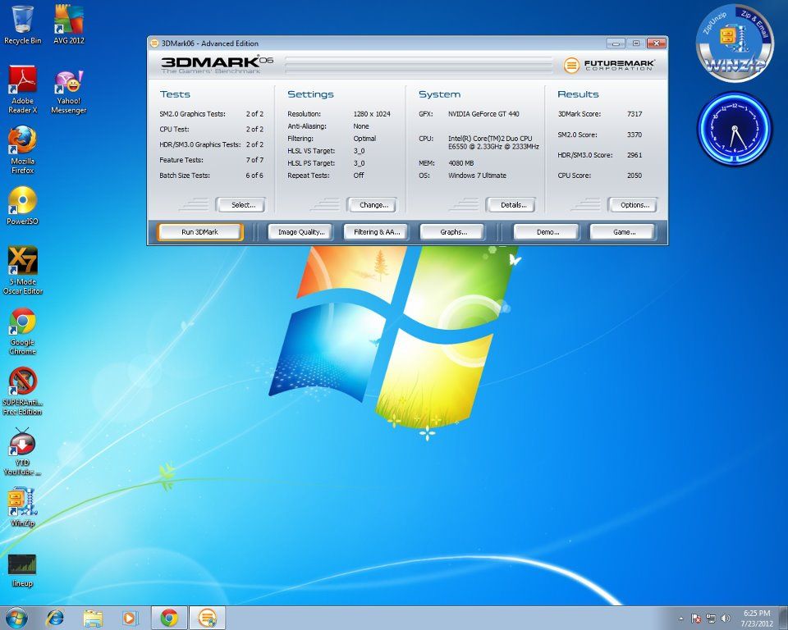Screen dimensions: 788x630
Task: Click the HDR/SM3.0 Score value 2961
Action: 635,155
